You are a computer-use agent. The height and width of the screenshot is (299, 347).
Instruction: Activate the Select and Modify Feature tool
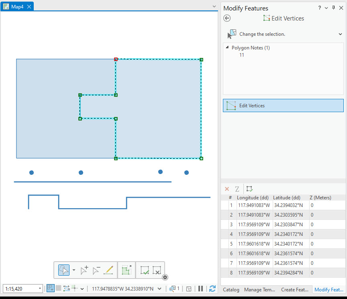[63, 270]
